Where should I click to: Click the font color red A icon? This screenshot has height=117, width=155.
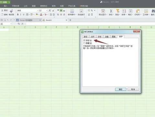[x=41, y=15]
